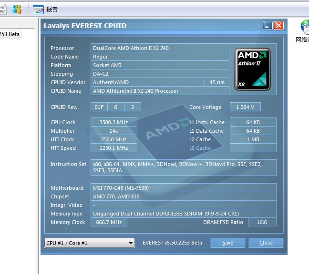This screenshot has width=309, height=274.
Task: Click the L3 Cache label
Action: pyautogui.click(x=200, y=148)
